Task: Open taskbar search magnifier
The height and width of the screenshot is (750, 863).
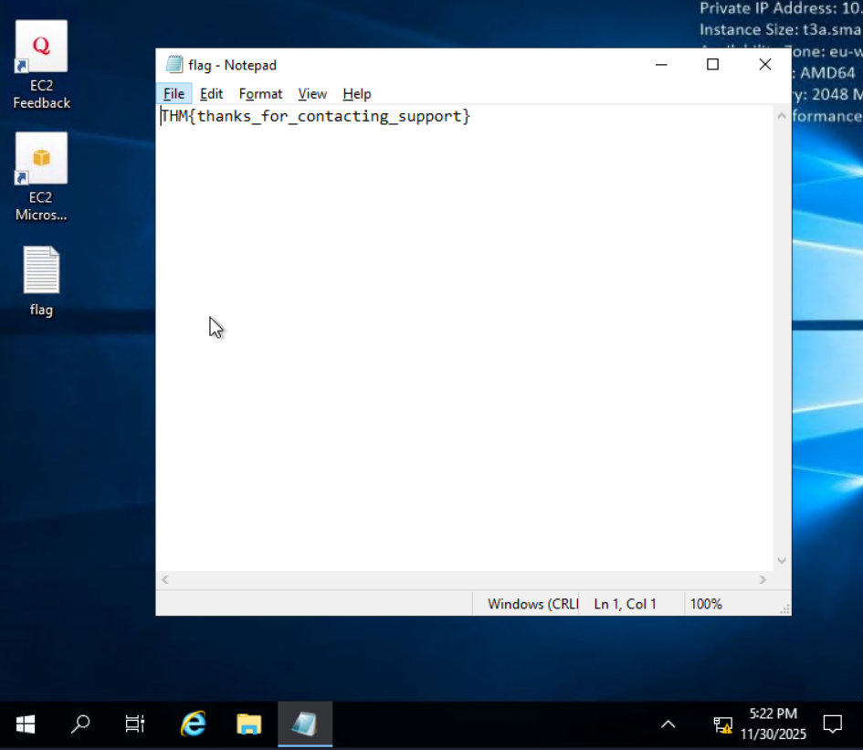Action: point(80,724)
